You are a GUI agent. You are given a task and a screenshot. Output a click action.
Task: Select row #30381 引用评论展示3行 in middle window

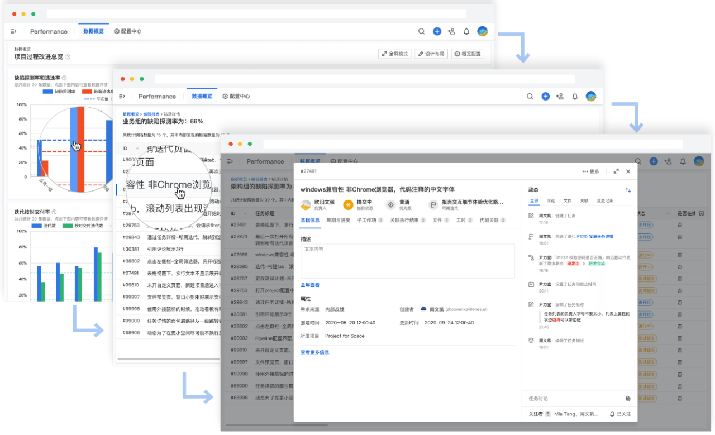click(168, 250)
